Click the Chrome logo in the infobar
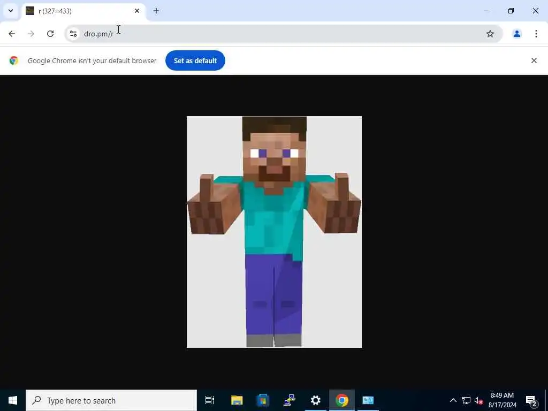This screenshot has height=411, width=548. 13,60
